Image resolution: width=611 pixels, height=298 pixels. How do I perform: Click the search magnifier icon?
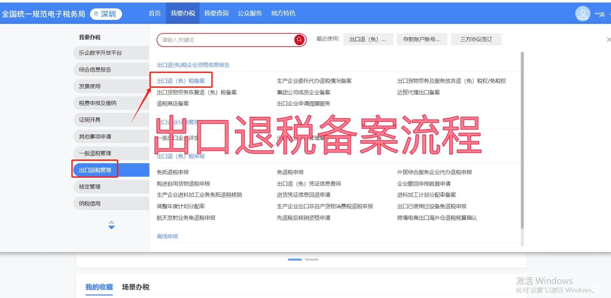tap(299, 39)
